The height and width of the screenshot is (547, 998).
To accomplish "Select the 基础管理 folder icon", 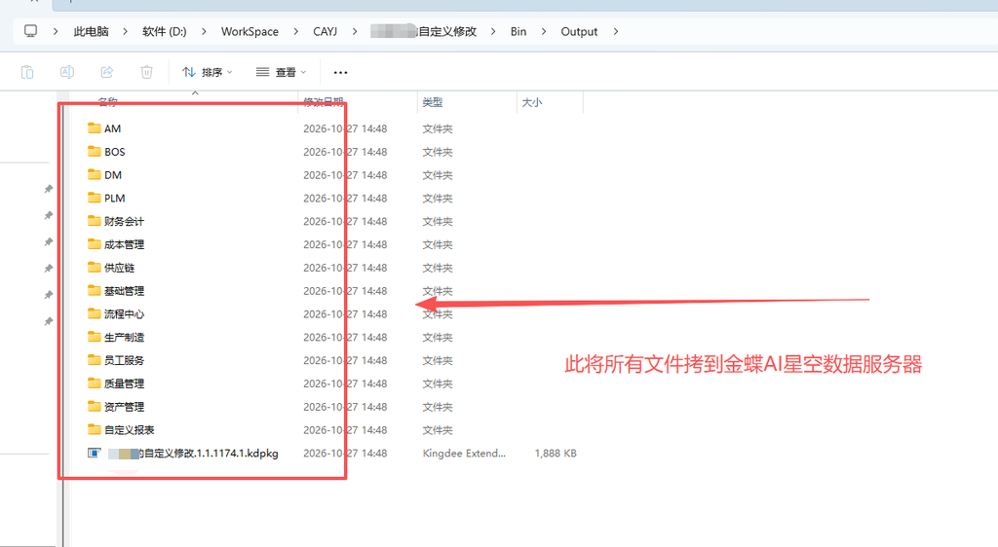I will [x=95, y=290].
